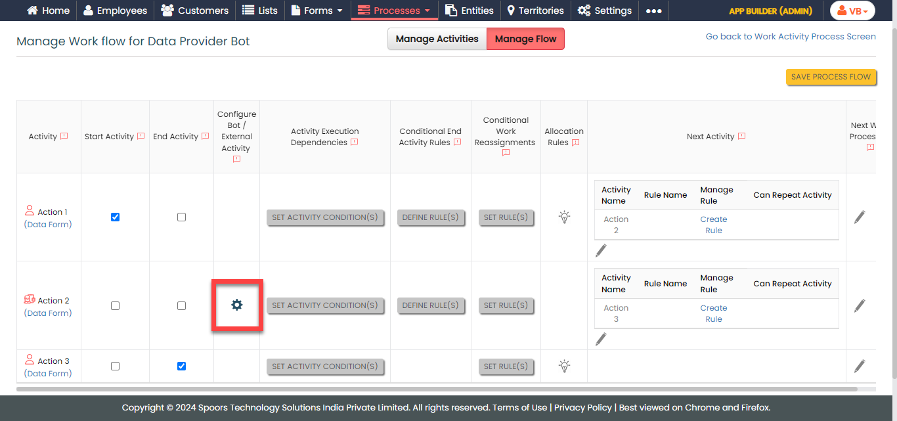Click the Action 3 allocation rules lightbulb icon
The height and width of the screenshot is (421, 897).
click(x=564, y=366)
